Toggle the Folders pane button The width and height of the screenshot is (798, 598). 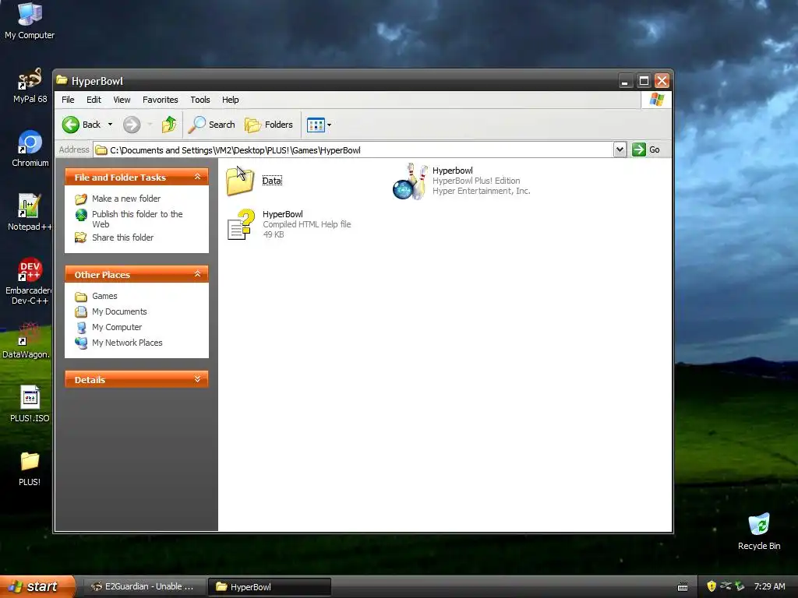point(269,125)
